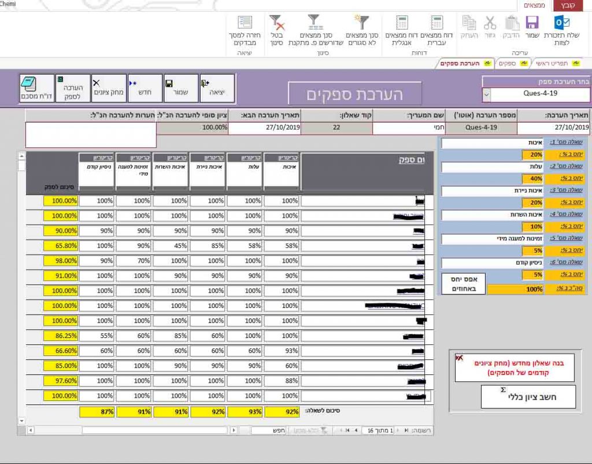
Task: Click return to tests screen (חזרה למסך מבדקים)
Action: pyautogui.click(x=245, y=31)
